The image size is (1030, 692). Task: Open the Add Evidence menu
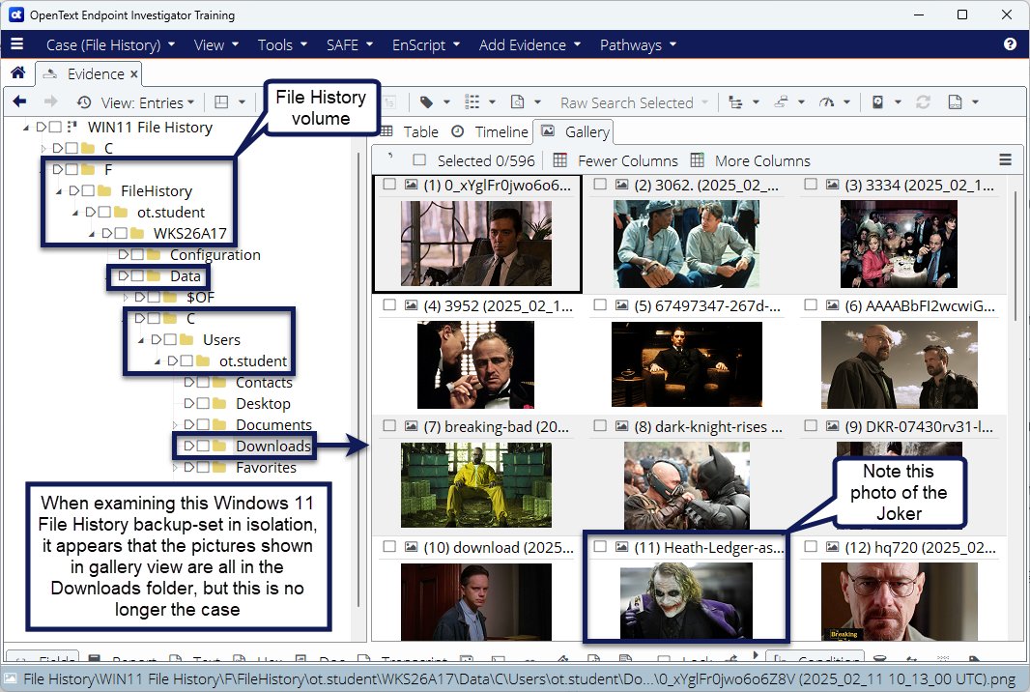tap(529, 44)
